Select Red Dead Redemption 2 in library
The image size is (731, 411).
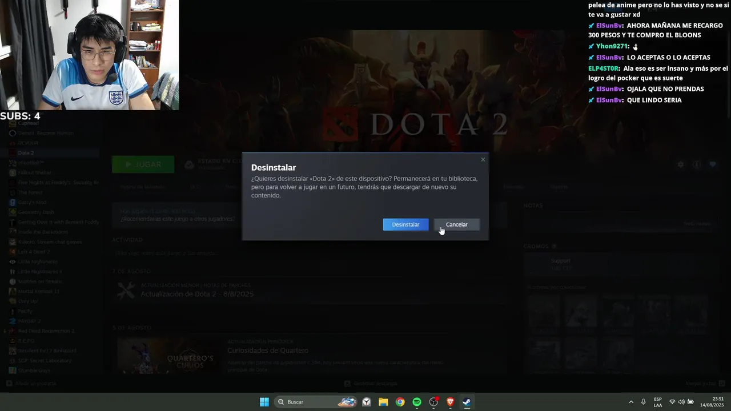[46, 331]
